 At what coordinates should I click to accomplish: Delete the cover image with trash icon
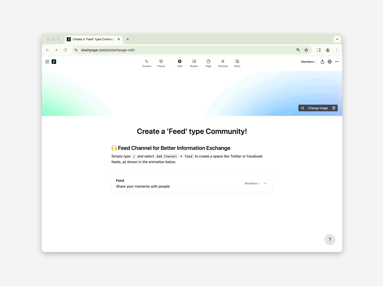tap(334, 108)
